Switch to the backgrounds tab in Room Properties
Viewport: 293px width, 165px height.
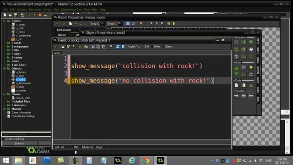pyautogui.click(x=64, y=30)
